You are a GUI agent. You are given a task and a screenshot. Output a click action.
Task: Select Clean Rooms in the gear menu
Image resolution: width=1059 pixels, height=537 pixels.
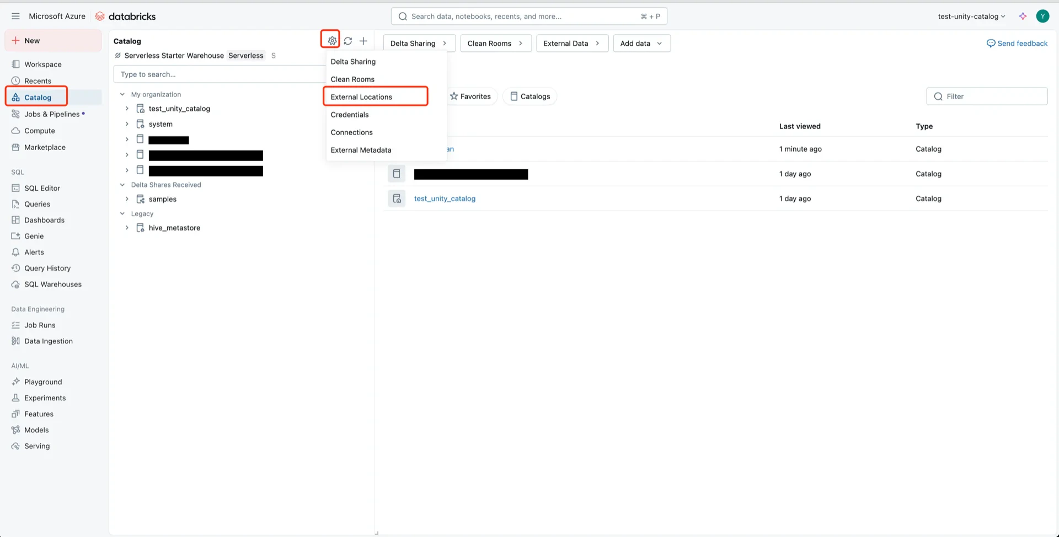[x=386, y=79]
